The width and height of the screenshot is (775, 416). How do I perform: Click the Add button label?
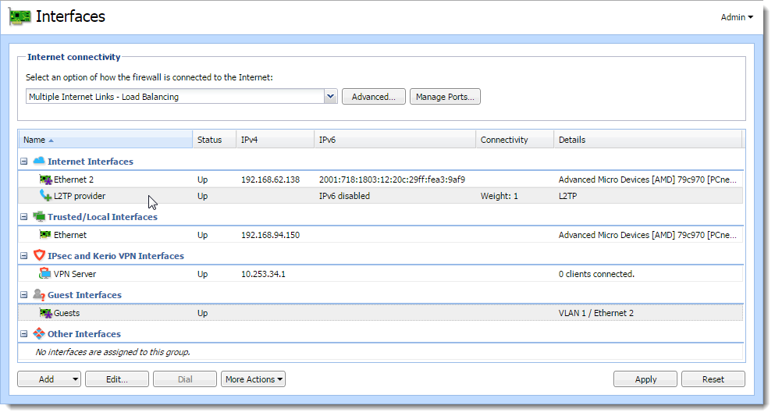[47, 379]
